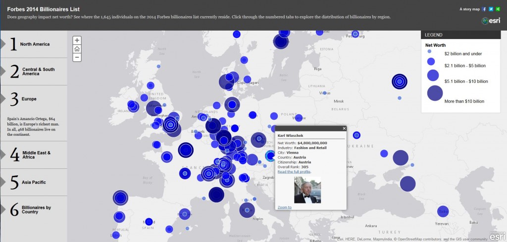Click the Yerevan city label
This screenshot has height=242, width=507.
[441, 223]
